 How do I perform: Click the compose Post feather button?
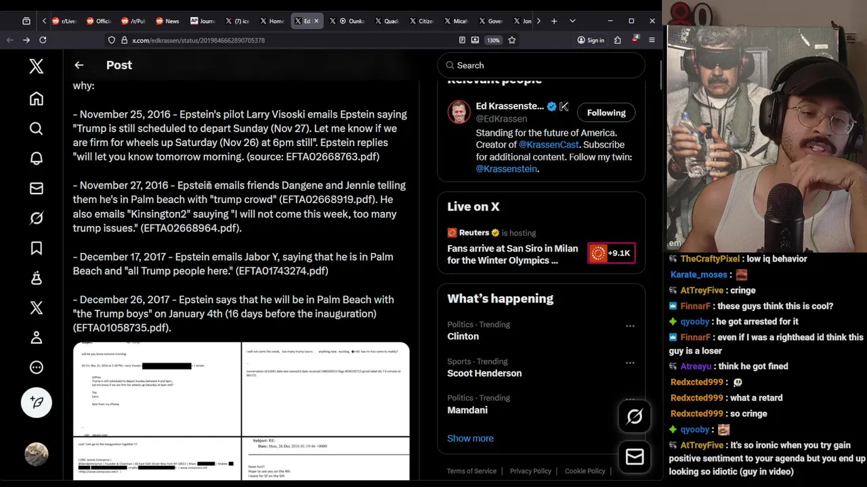(x=37, y=402)
